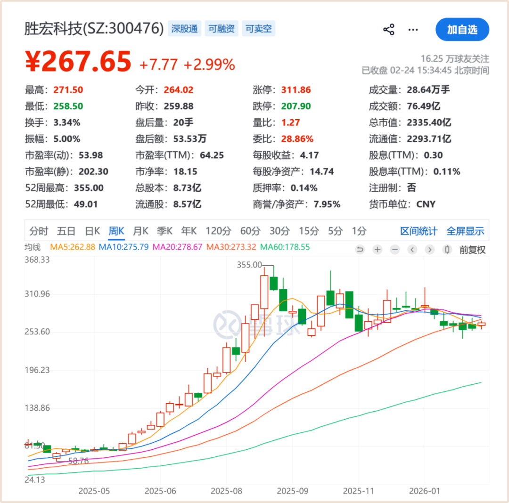Pan the chart right with the right arrow icon

[429, 250]
